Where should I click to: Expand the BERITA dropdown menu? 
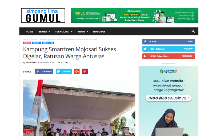click(44, 31)
